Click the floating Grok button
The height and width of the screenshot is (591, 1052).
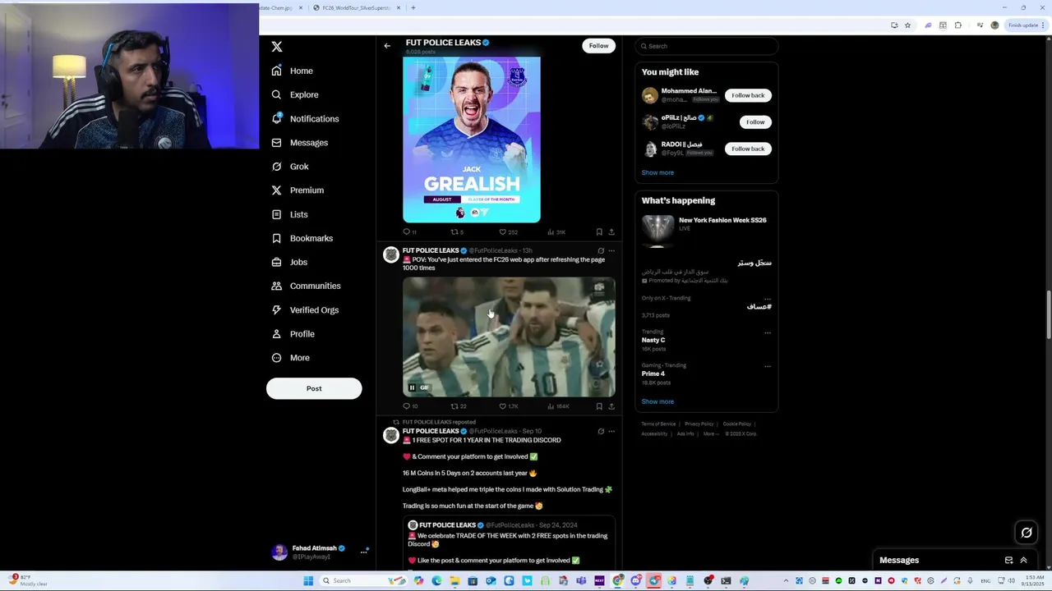click(1027, 533)
